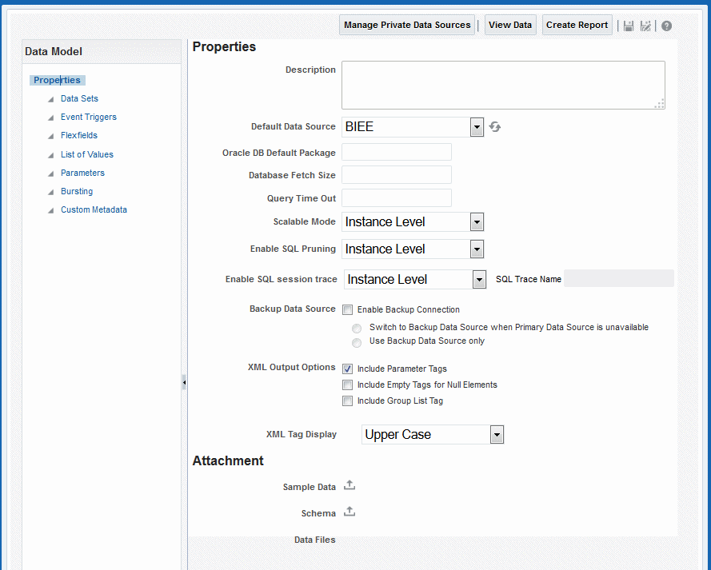Click the View Data button
The image size is (711, 570).
coord(510,25)
